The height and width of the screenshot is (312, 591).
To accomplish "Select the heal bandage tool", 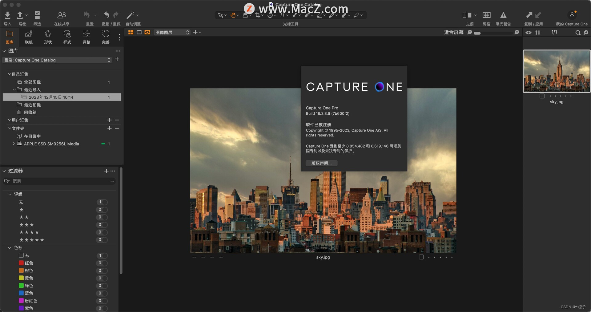I will [307, 15].
